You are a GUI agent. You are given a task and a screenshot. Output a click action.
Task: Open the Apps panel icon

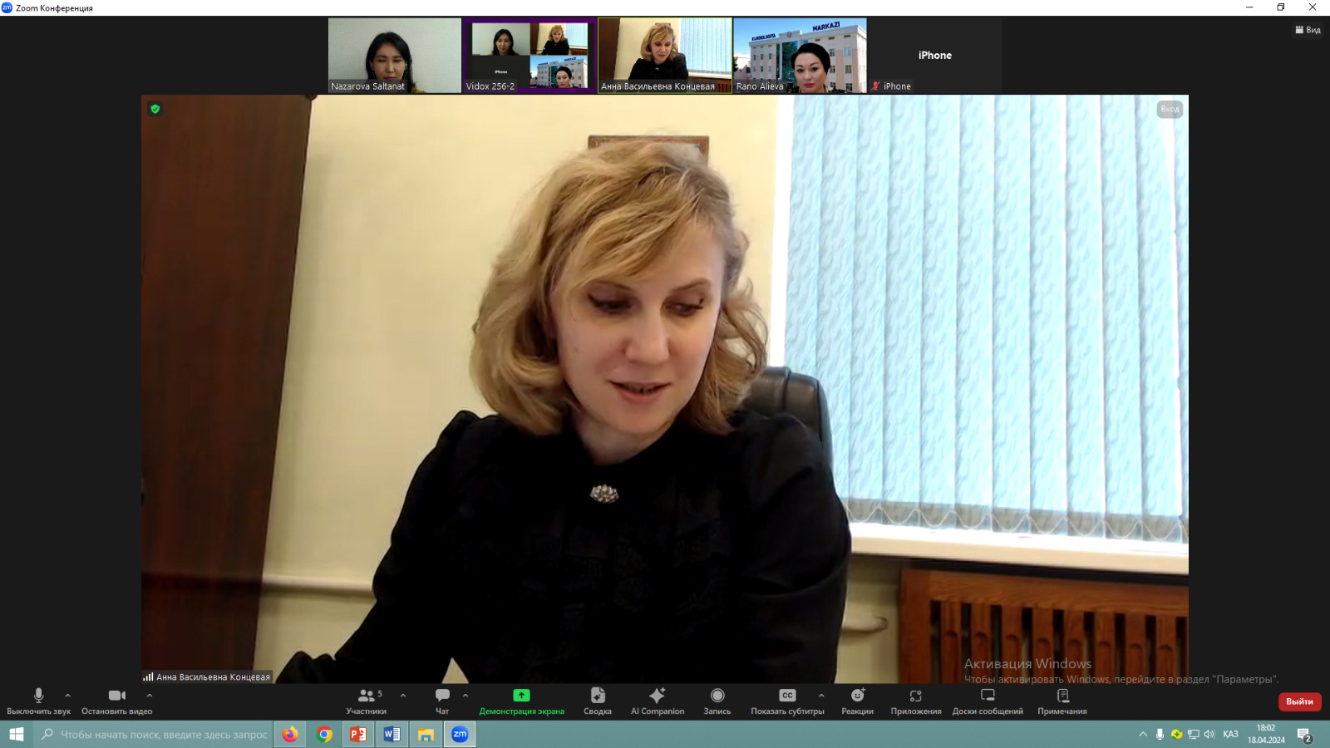(915, 696)
